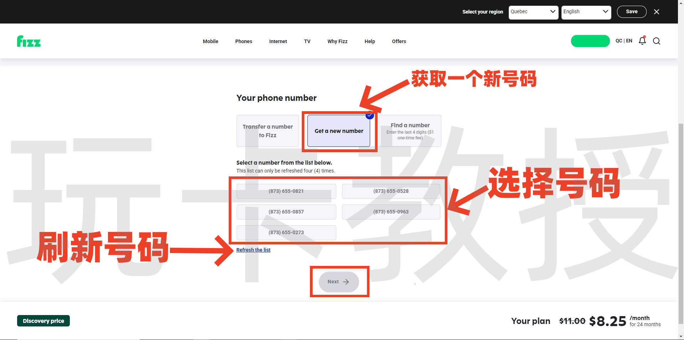Refresh the list of phone numbers
Viewport: 684px width, 340px height.
click(253, 250)
